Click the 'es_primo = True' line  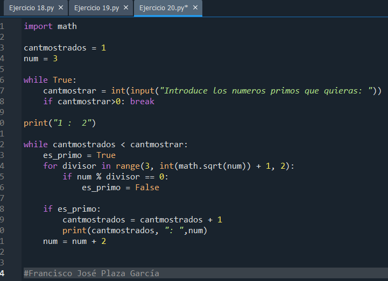pos(79,155)
